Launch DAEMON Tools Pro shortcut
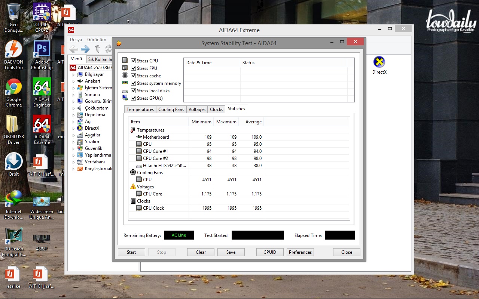This screenshot has height=299, width=479. pyautogui.click(x=14, y=55)
